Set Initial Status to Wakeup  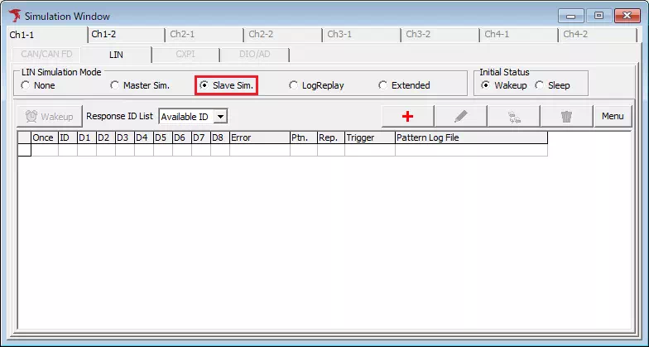click(x=486, y=85)
